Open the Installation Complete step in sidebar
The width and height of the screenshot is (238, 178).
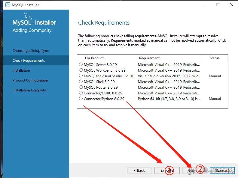pos(29,90)
